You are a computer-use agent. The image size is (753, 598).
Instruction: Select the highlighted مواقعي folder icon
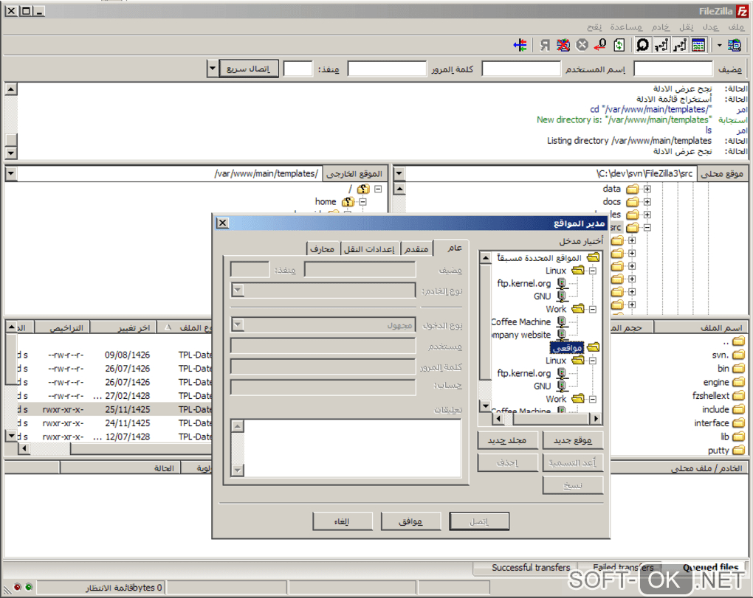[x=594, y=347]
